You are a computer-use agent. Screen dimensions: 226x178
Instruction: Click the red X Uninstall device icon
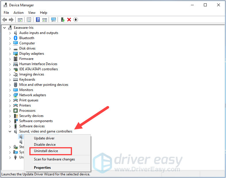pos(69,20)
